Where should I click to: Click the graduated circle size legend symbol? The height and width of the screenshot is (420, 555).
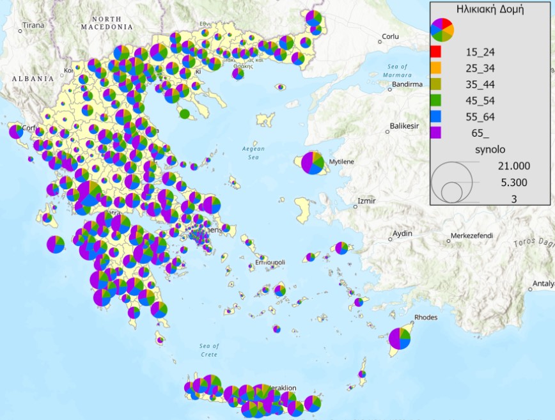[451, 182]
